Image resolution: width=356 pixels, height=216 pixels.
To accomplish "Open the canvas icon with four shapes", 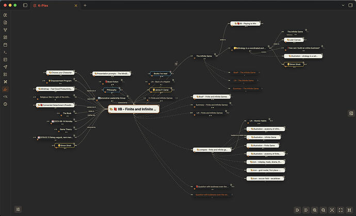I will 5,37.
